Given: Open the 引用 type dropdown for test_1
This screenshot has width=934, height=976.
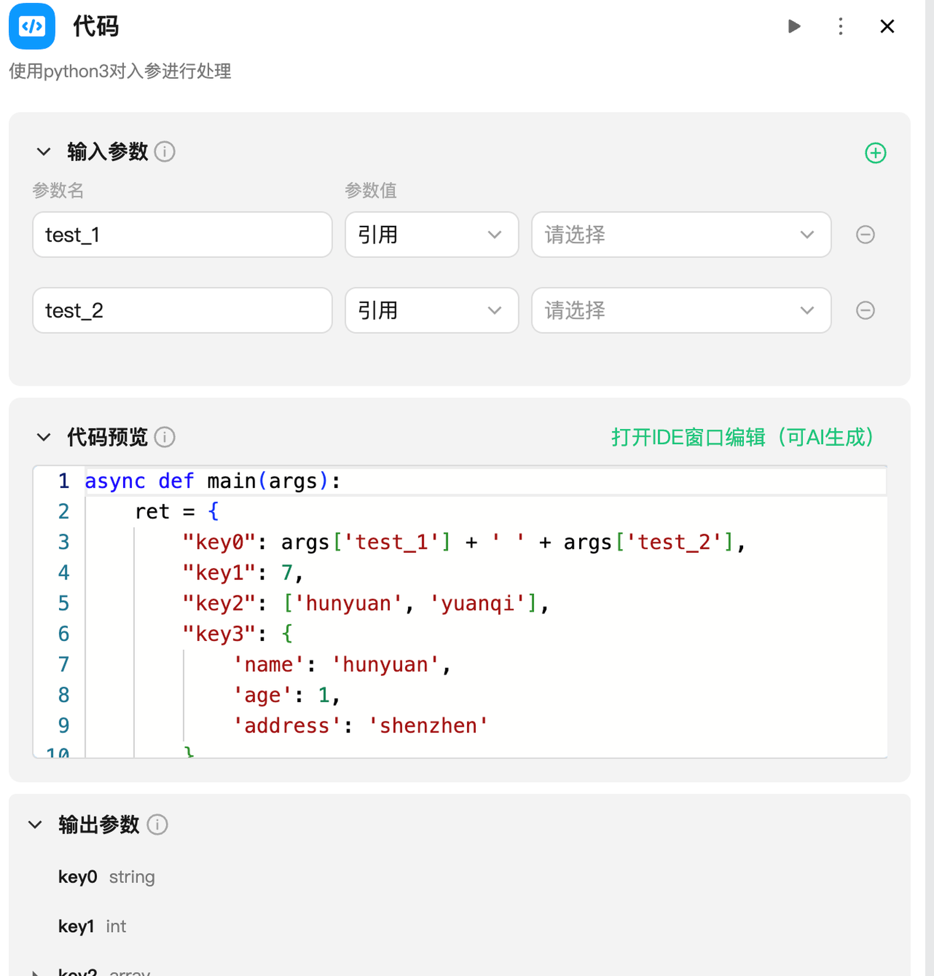Looking at the screenshot, I should click(x=431, y=235).
